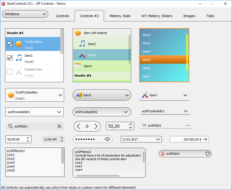Select Item6 in the blue gradient list
This screenshot has width=232, height=190.
tap(163, 68)
